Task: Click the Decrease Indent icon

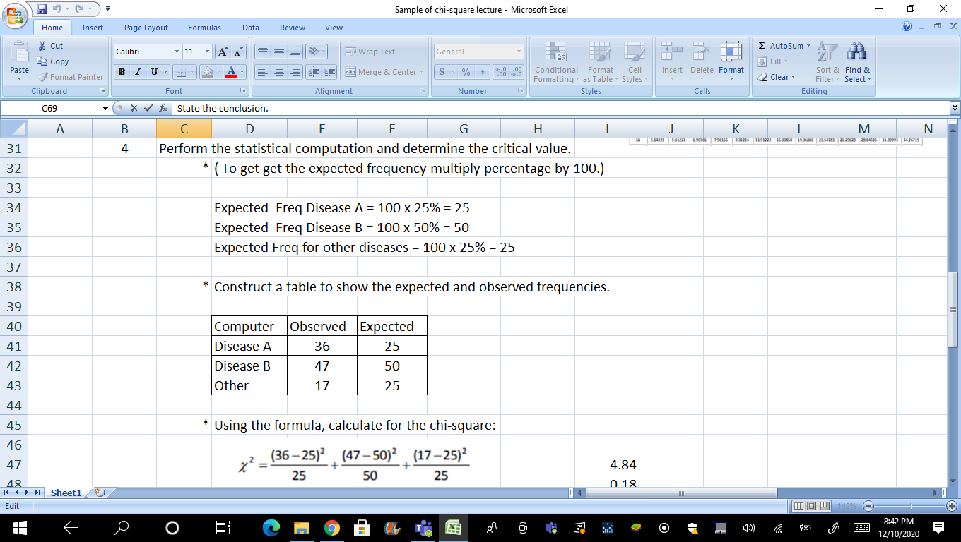Action: point(313,72)
